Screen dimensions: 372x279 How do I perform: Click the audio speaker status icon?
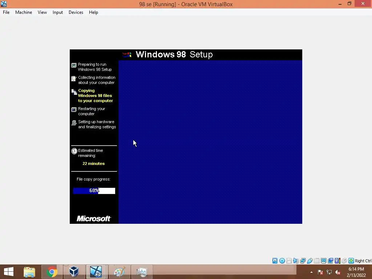296,261
